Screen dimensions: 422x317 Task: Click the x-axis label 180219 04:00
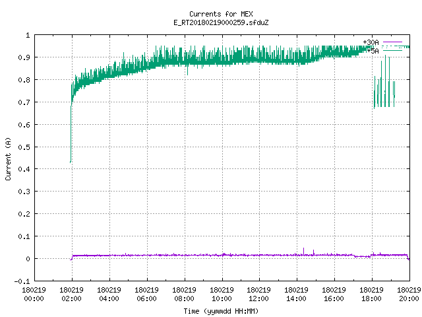[109, 294]
